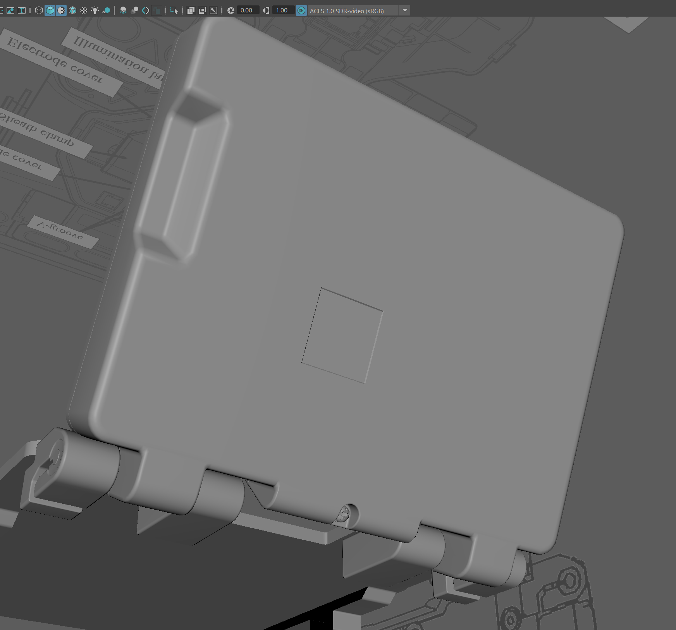This screenshot has height=630, width=676.
Task: Toggle screen space ambient occlusion
Action: click(x=123, y=10)
